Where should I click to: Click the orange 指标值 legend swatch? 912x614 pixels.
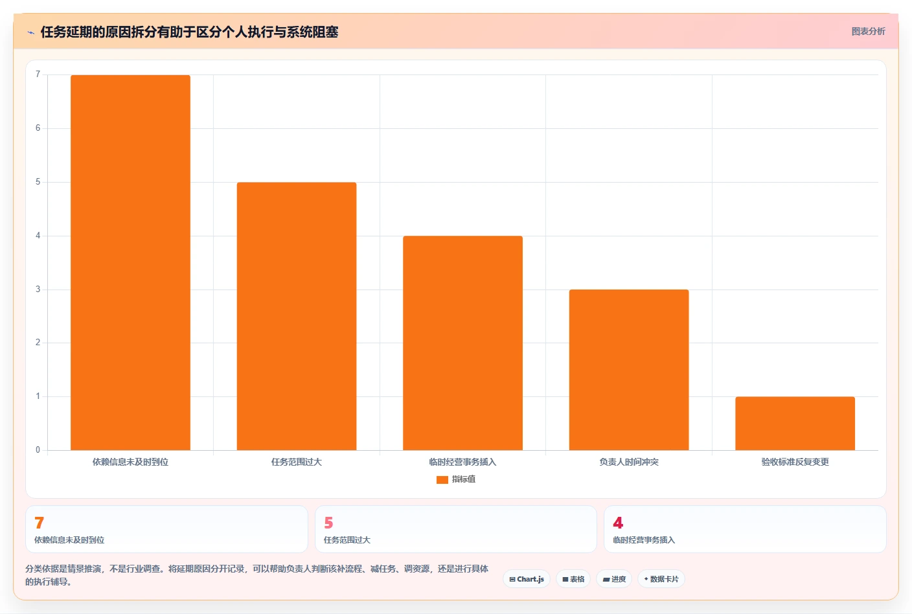[442, 480]
